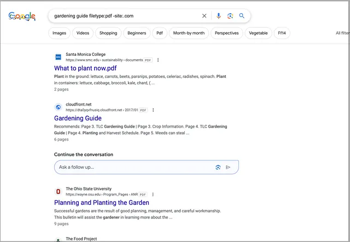This screenshot has width=350, height=242.
Task: Click the cloudfront.net site name
Action: 79,105
